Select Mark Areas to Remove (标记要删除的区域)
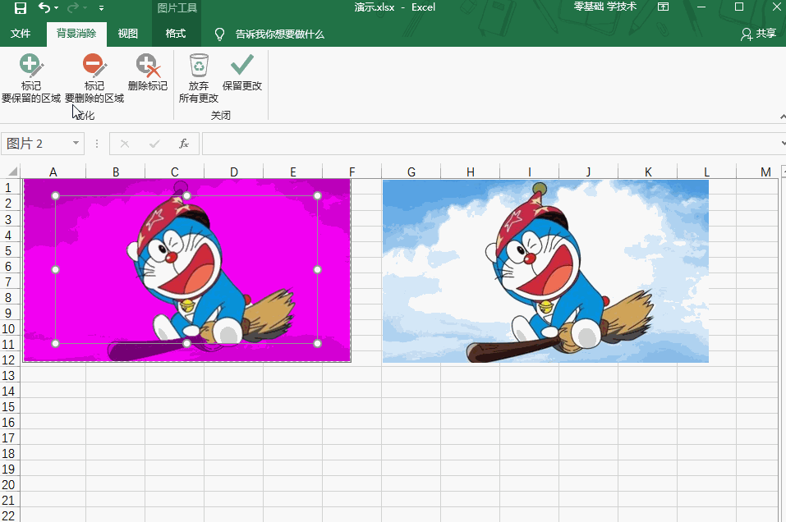 tap(94, 78)
